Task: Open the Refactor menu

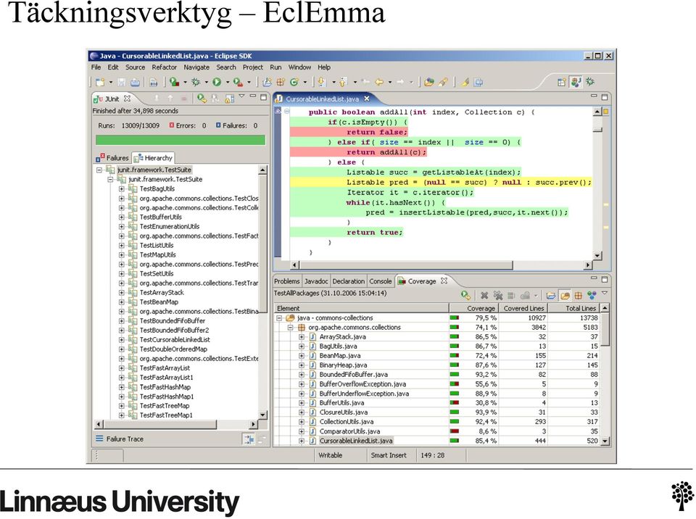Action: 165,67
